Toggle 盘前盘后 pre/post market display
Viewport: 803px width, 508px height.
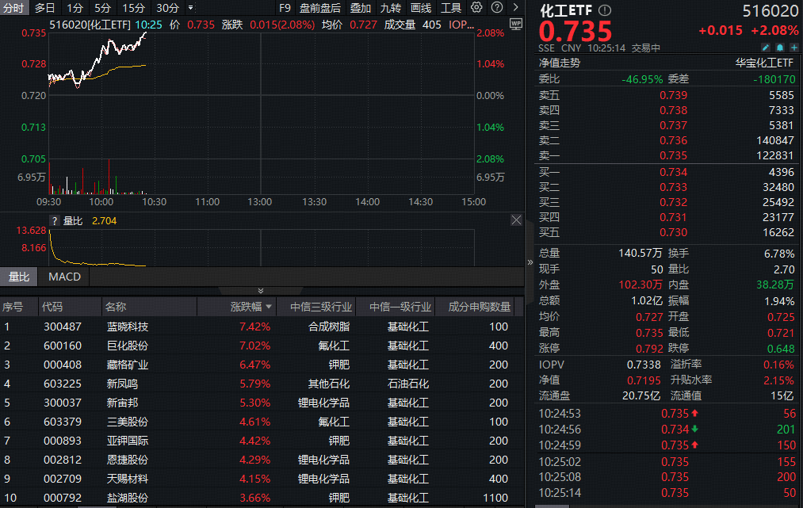tap(320, 8)
